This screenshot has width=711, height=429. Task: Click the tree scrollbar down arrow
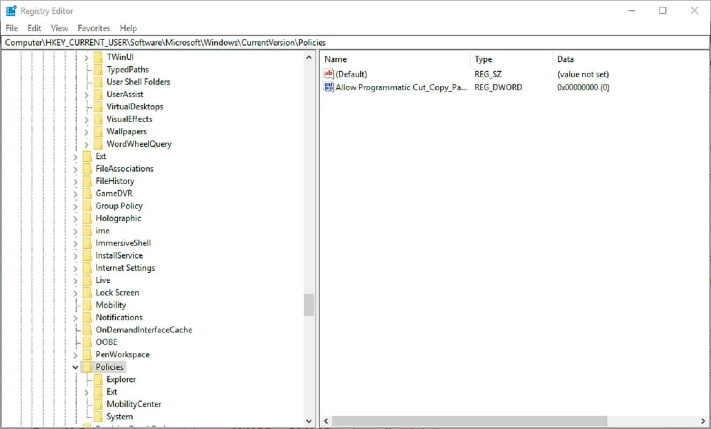click(309, 421)
